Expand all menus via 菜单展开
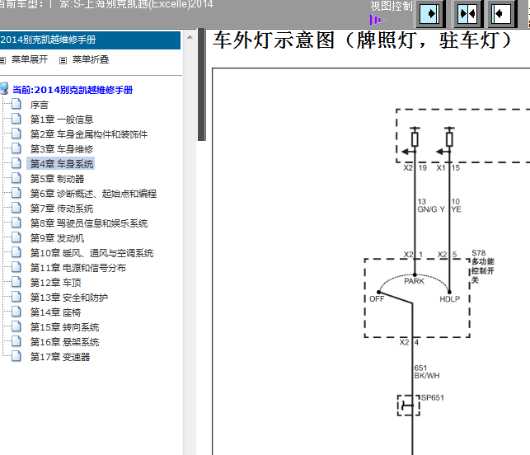530x455 pixels. [x=30, y=60]
